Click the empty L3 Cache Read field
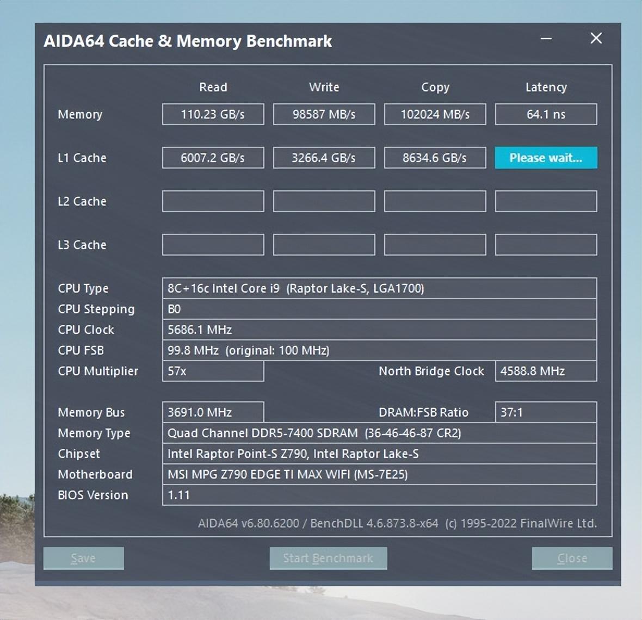Image resolution: width=642 pixels, height=620 pixels. tap(213, 245)
